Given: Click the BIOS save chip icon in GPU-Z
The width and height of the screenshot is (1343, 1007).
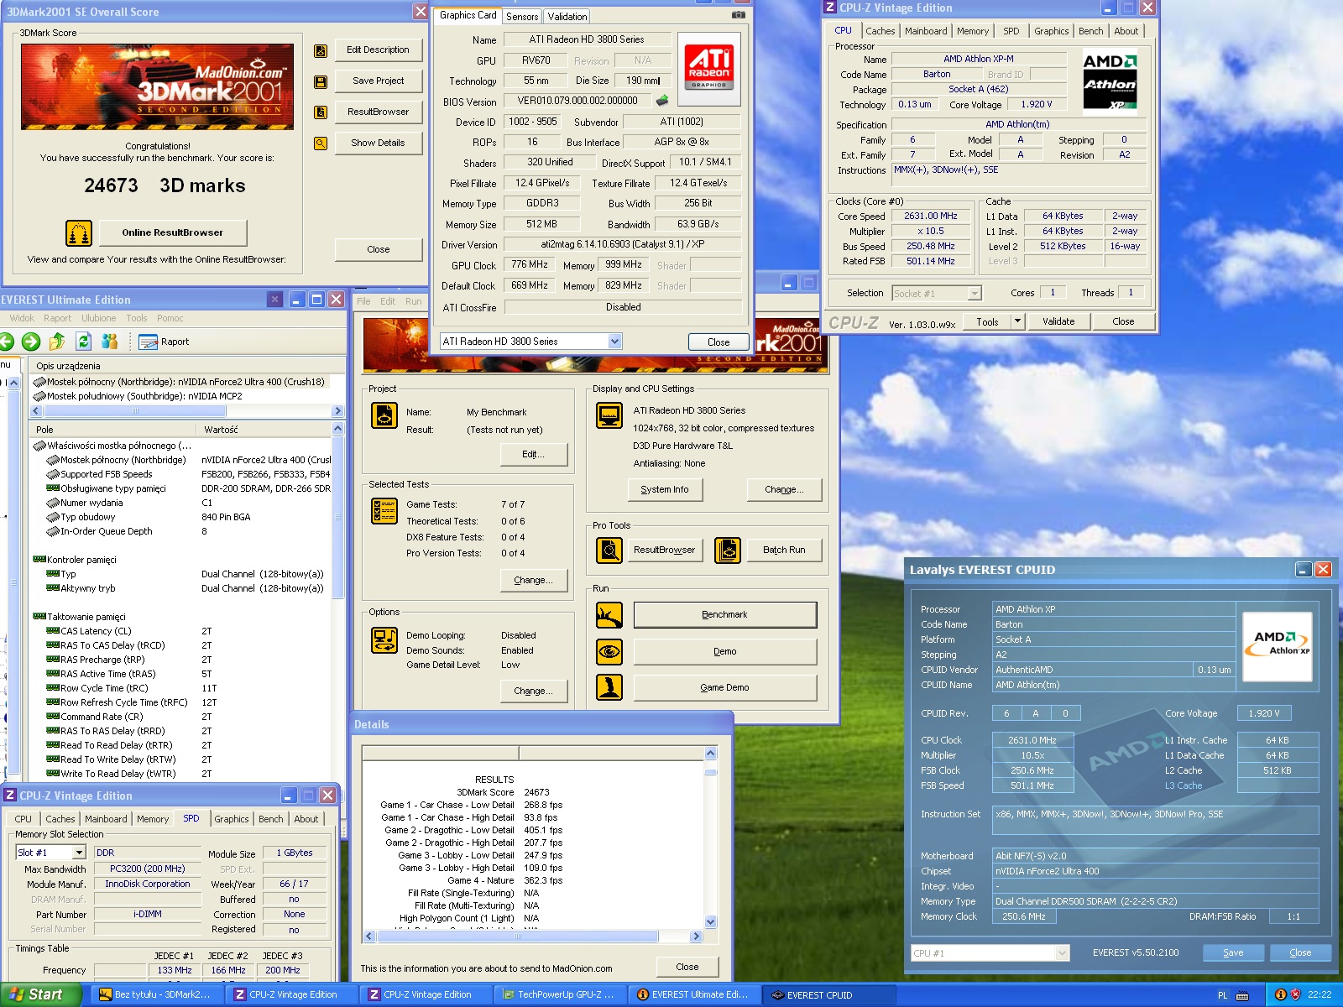Looking at the screenshot, I should coord(663,101).
